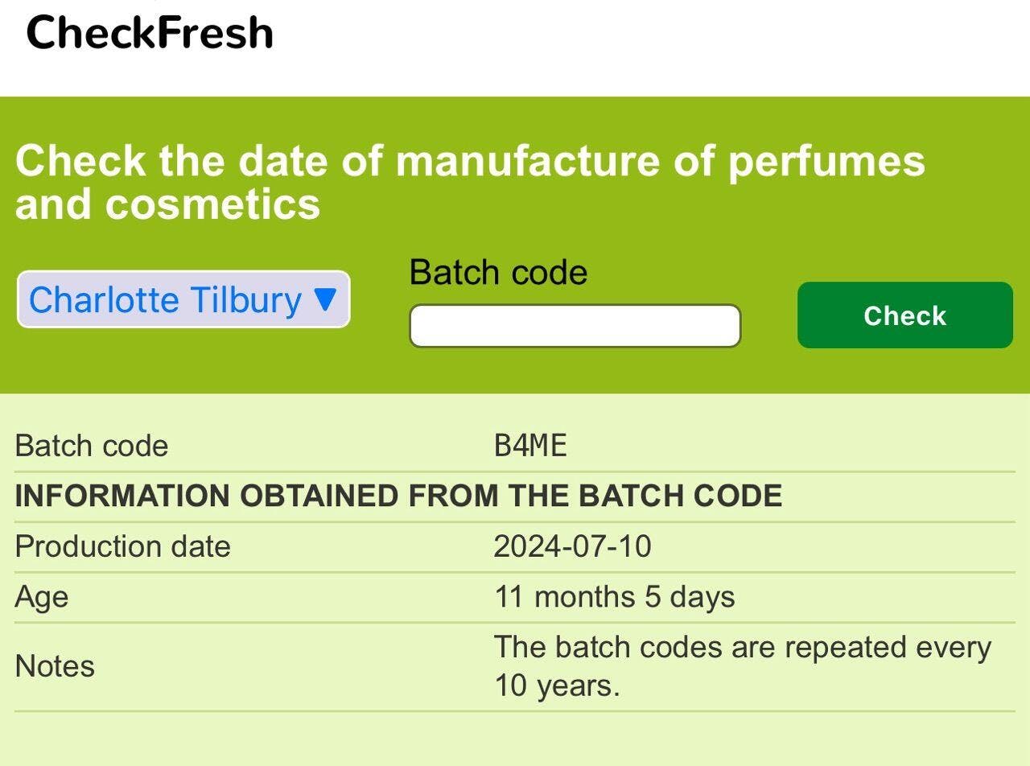Click the Batch code label above input
The width and height of the screenshot is (1030, 766).
(498, 272)
